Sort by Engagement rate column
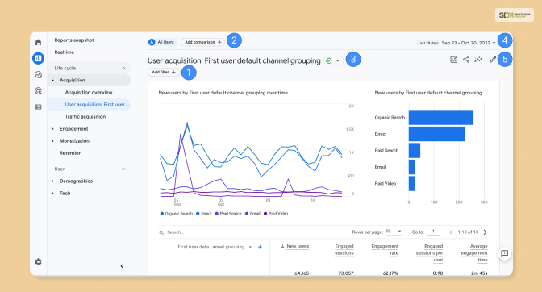Screen dimensions: 542x292 tap(385, 250)
